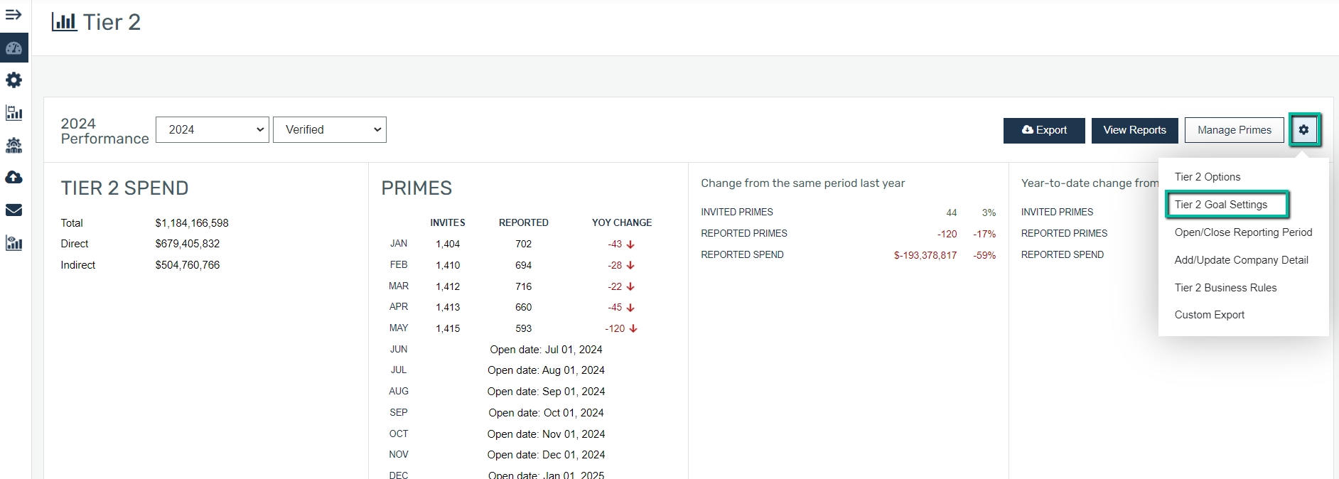This screenshot has width=1339, height=479.
Task: Choose Add/Update Company Detail
Action: [x=1241, y=260]
